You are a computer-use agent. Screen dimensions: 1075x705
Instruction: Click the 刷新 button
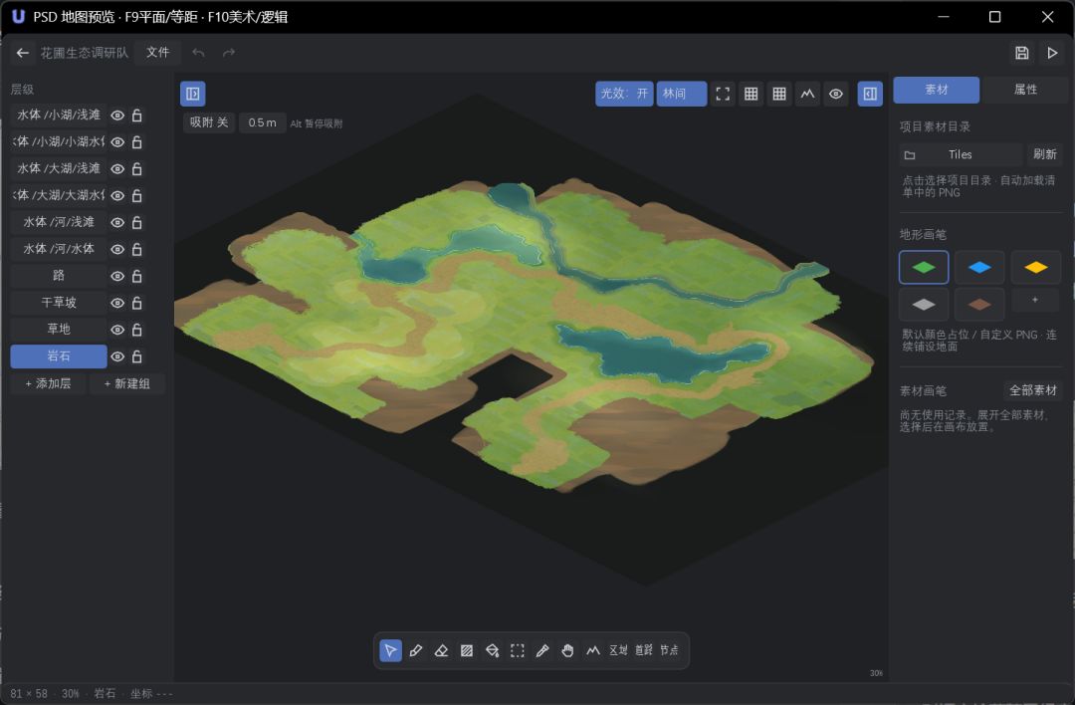click(1045, 155)
